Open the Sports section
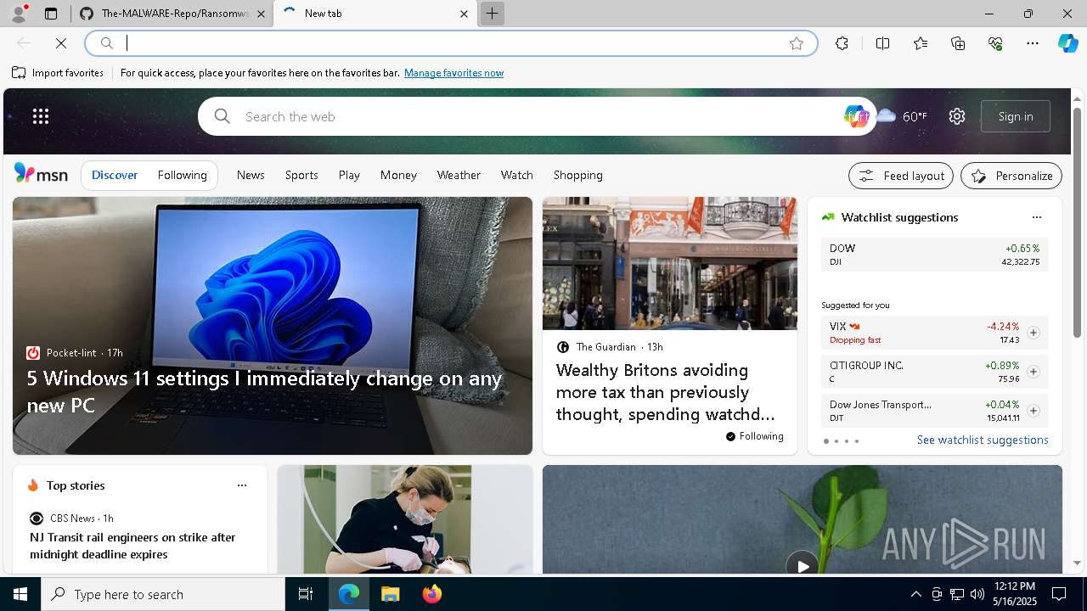Screen dimensions: 1087x611 click(x=301, y=175)
